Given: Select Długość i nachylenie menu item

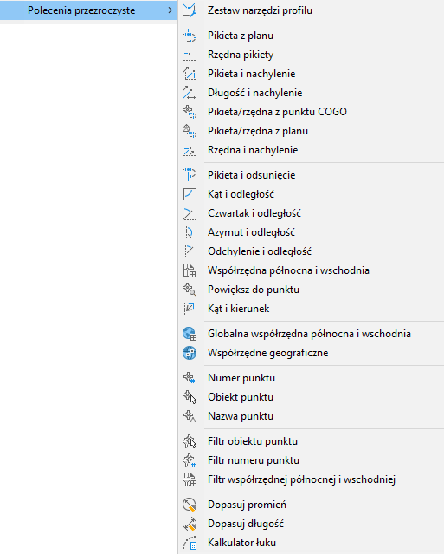Looking at the screenshot, I should 311,93.
